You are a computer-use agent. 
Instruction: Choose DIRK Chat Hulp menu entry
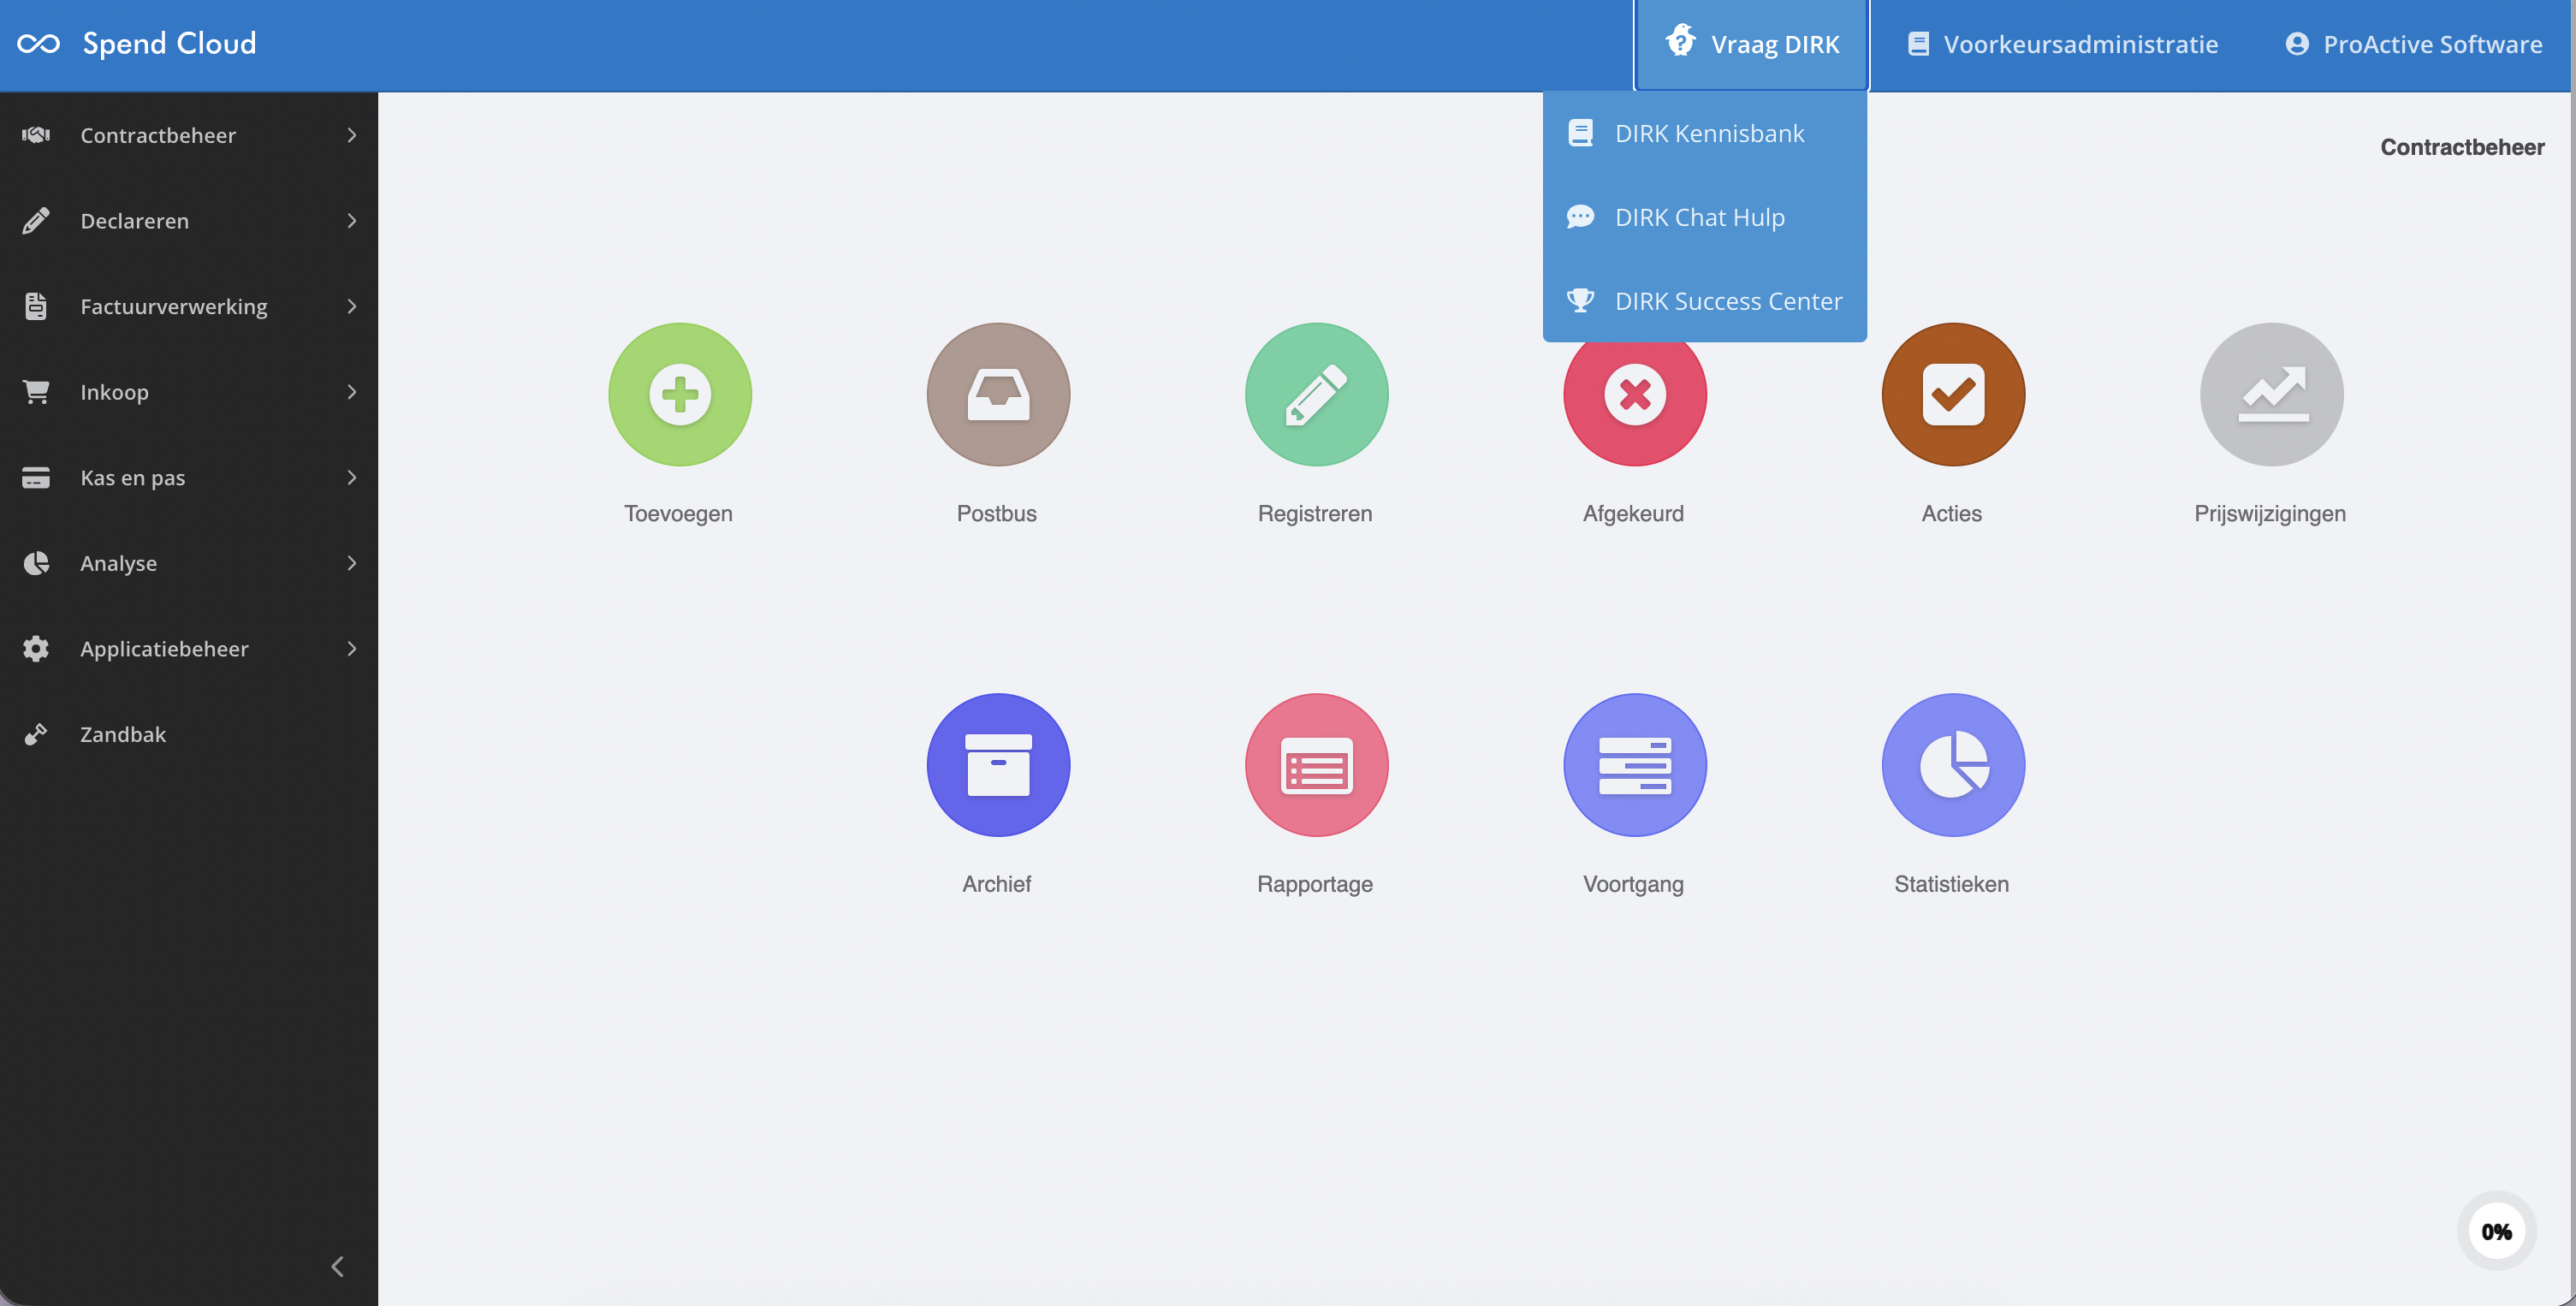click(x=1699, y=217)
